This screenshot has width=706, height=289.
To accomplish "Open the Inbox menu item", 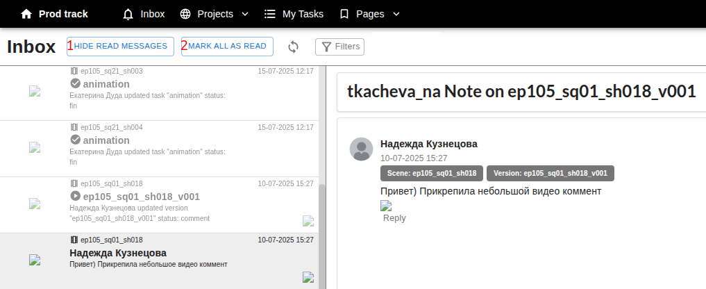I will [x=153, y=14].
